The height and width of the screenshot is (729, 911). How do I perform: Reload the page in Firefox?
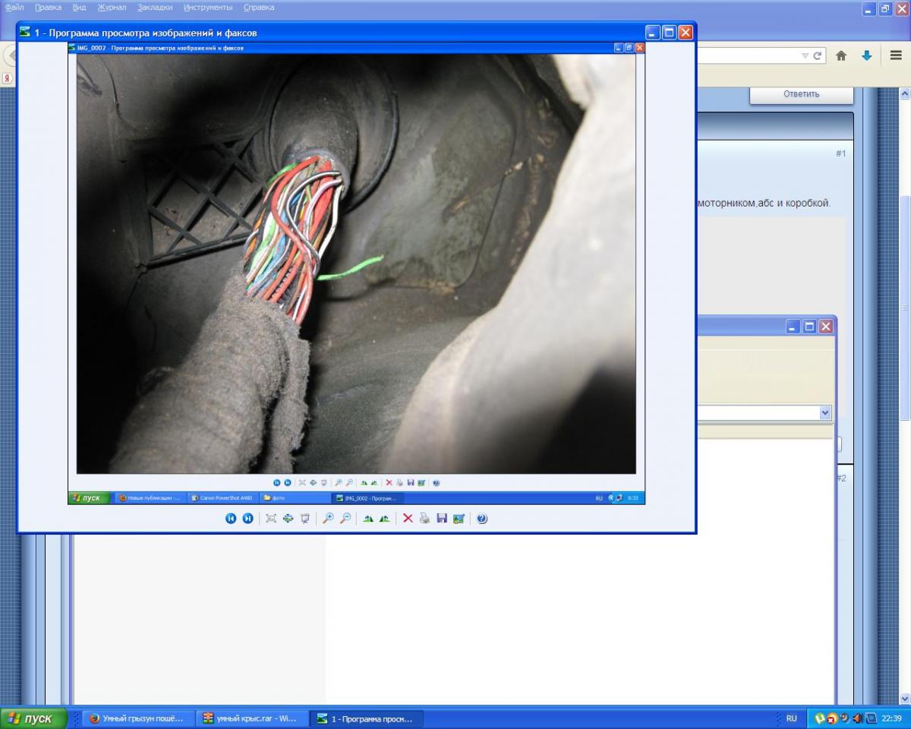click(818, 55)
